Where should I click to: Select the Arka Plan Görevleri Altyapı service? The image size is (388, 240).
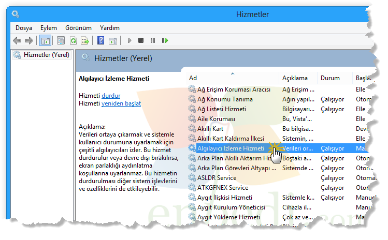[237, 168]
